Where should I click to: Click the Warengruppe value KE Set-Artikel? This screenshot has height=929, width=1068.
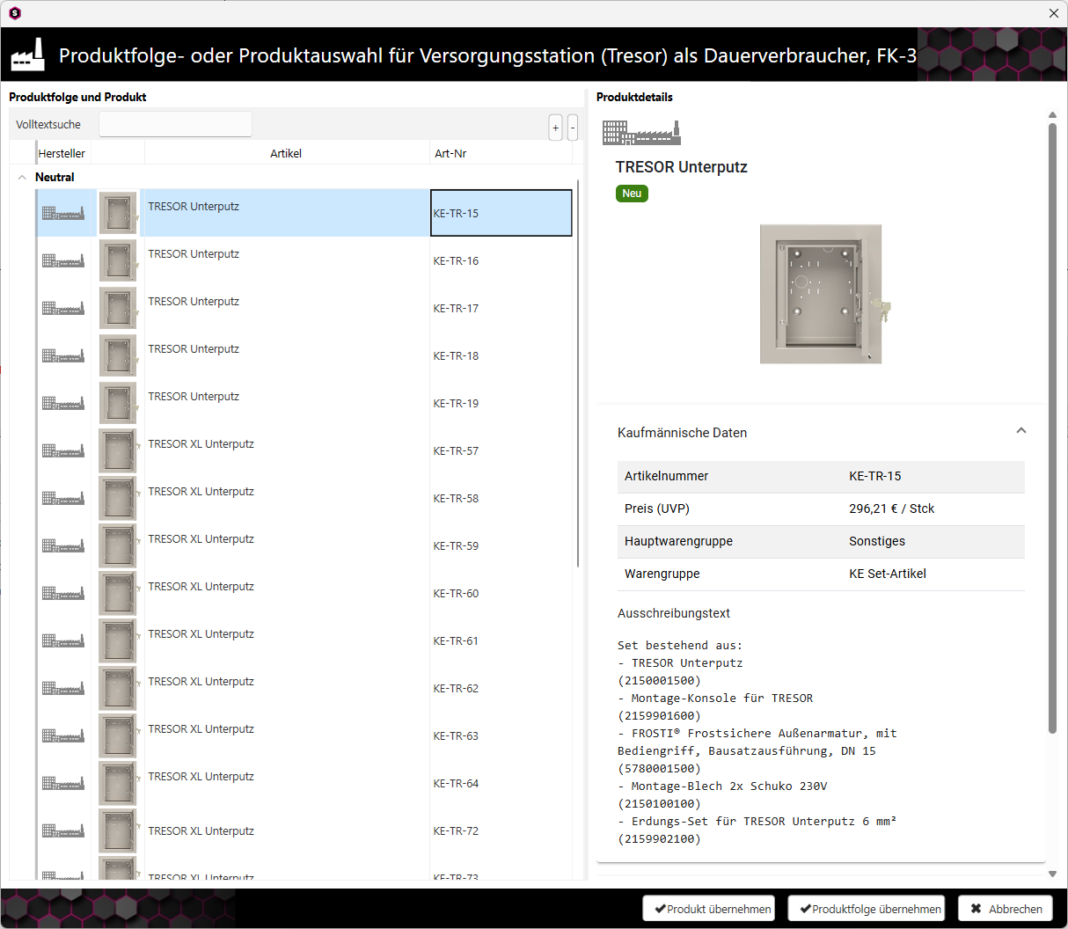click(888, 574)
